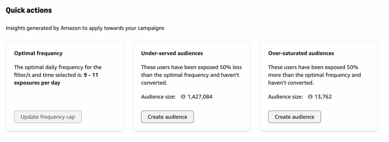The width and height of the screenshot is (389, 142).
Task: Create audience for Over-saturated audiences
Action: tap(294, 117)
